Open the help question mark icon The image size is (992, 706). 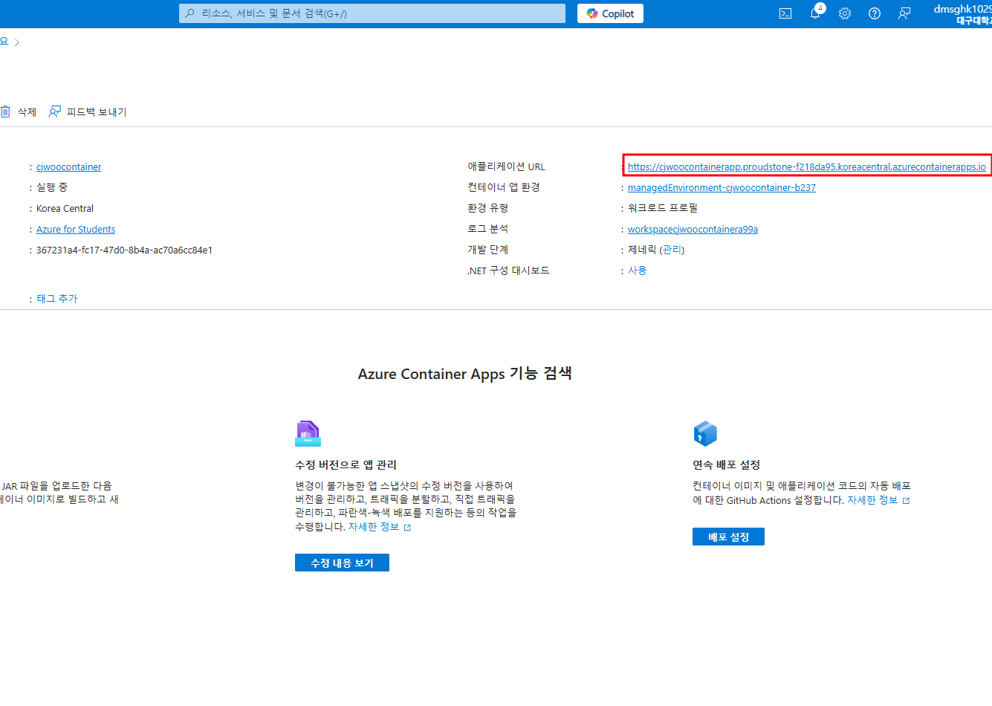[875, 13]
